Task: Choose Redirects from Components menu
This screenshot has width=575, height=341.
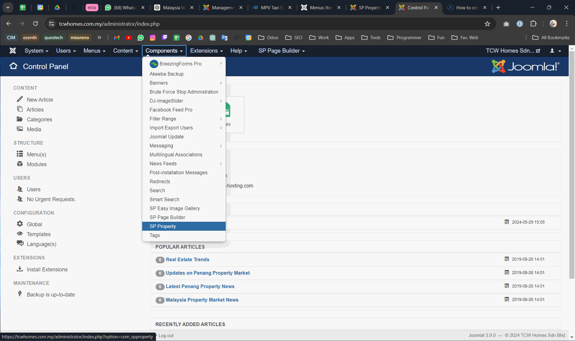Action: click(x=184, y=182)
